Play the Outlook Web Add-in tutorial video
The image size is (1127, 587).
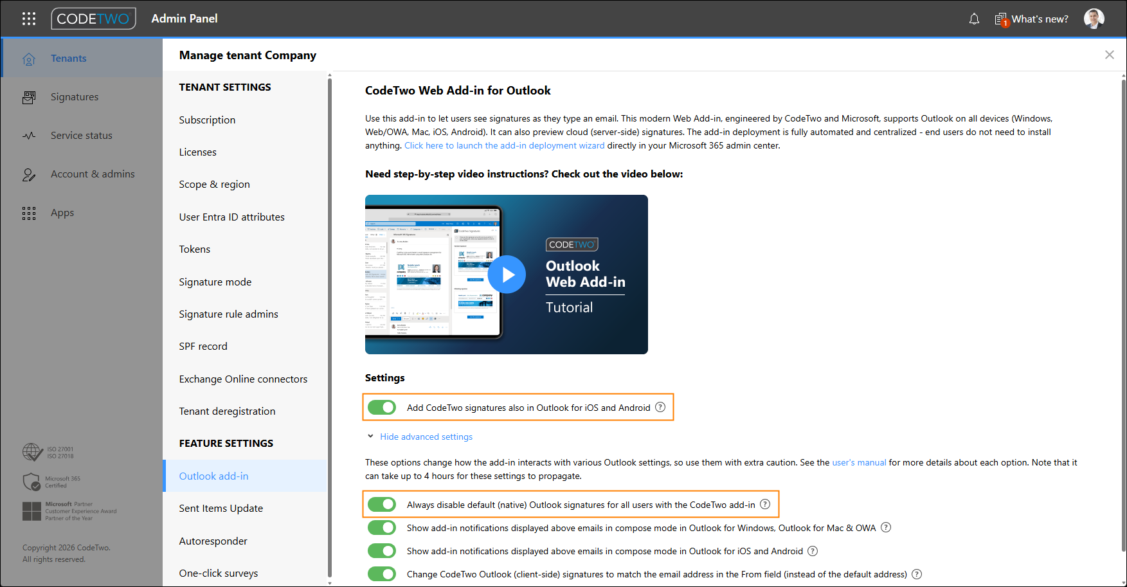[507, 275]
